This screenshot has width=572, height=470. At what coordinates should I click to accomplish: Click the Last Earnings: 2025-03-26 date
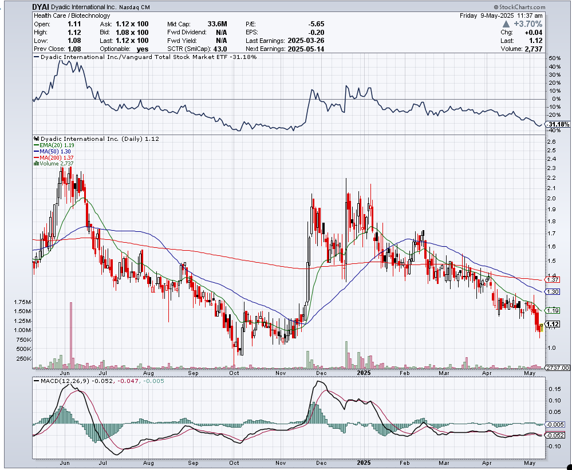(285, 41)
